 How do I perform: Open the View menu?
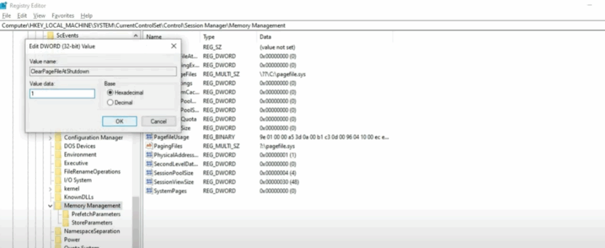tap(40, 16)
